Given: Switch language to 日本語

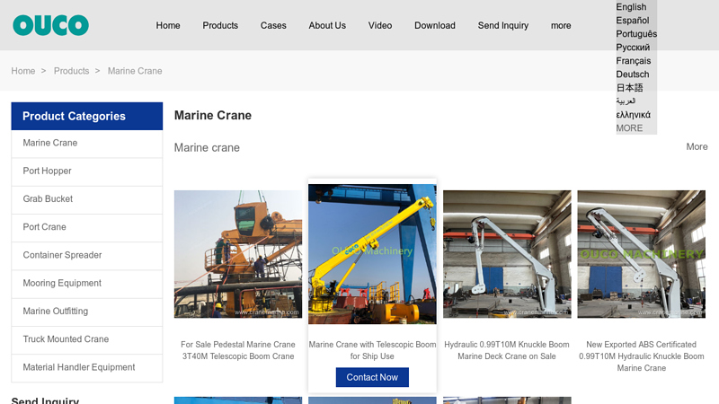Looking at the screenshot, I should point(629,87).
